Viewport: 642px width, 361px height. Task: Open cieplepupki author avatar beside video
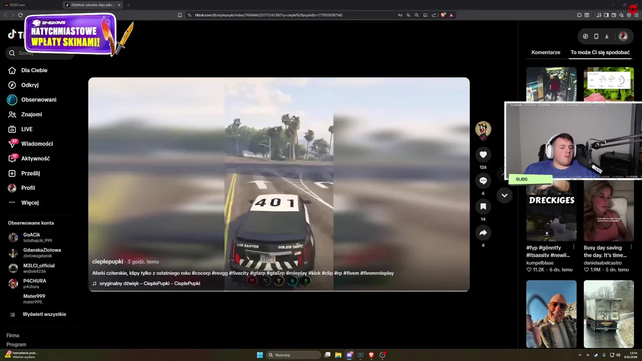pyautogui.click(x=483, y=129)
